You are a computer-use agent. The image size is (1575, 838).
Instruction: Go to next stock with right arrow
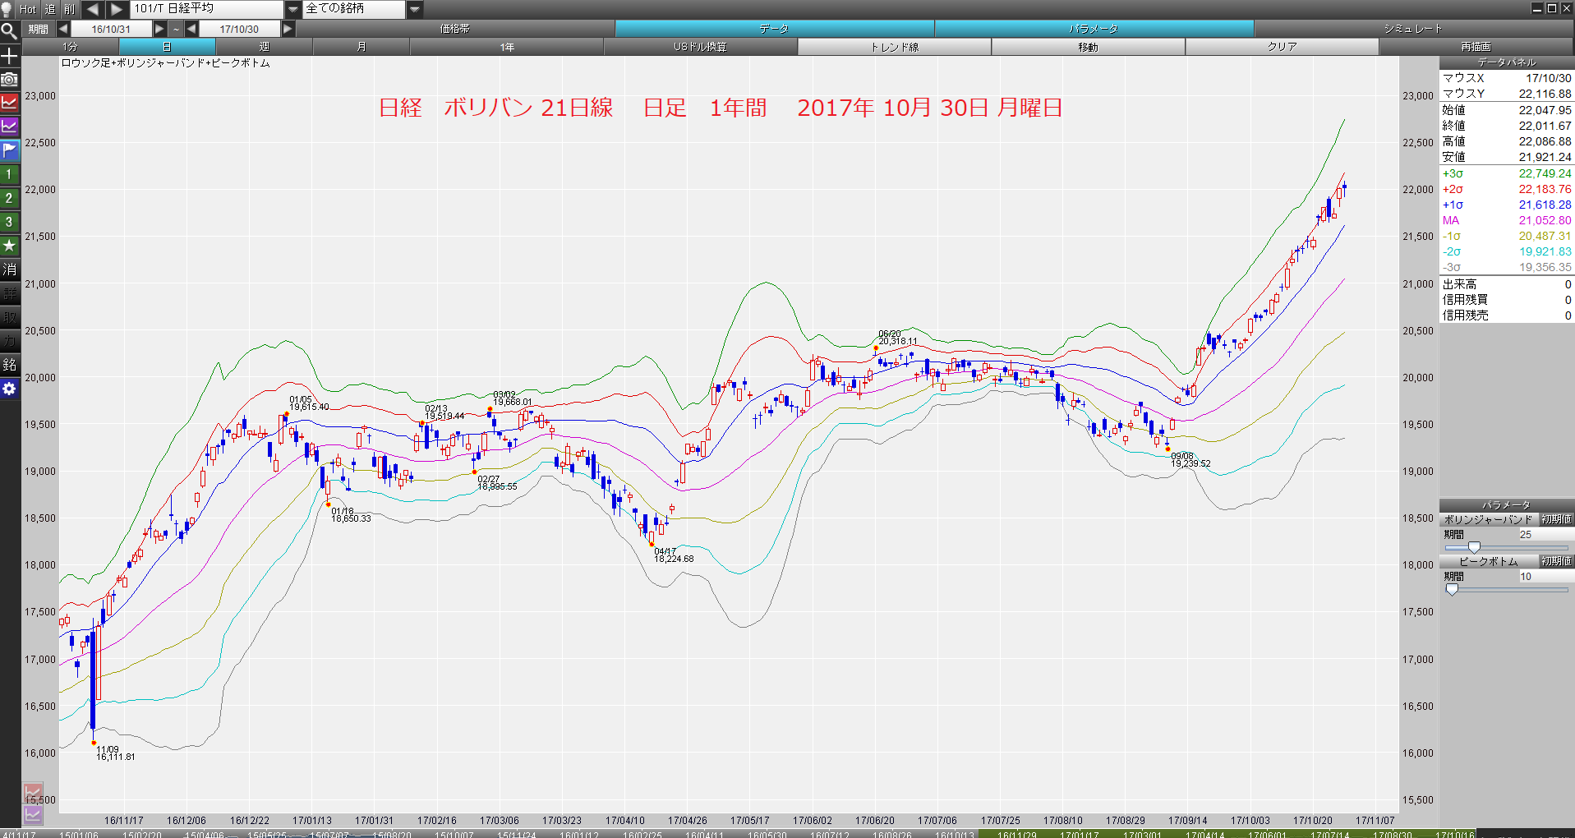[x=117, y=9]
